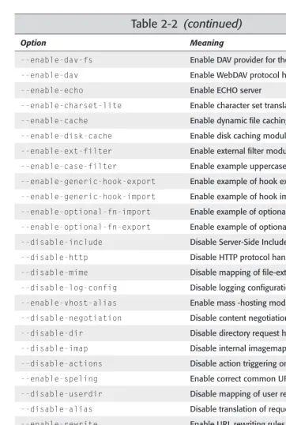Select the --enable-charset-lite entry
The width and height of the screenshot is (286, 425).
(x=71, y=105)
